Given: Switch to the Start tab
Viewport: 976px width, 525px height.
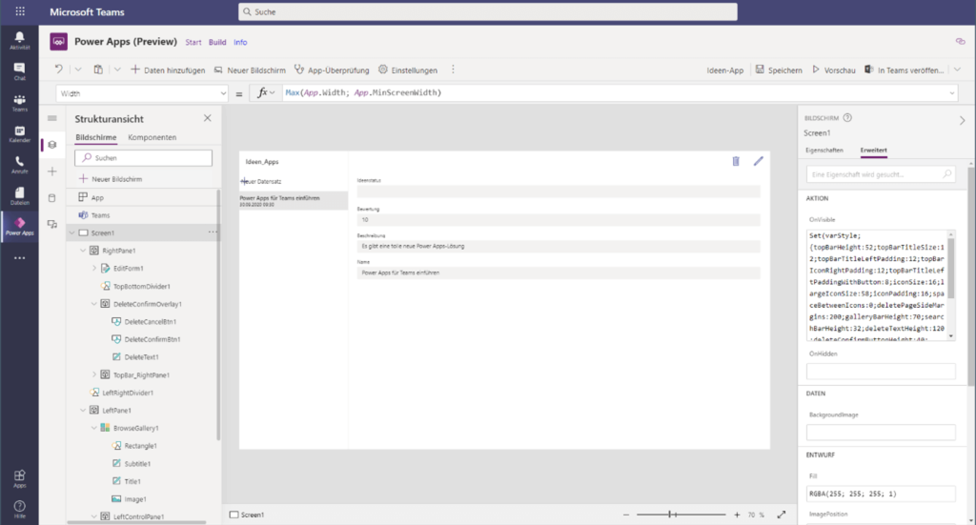Looking at the screenshot, I should tap(193, 42).
